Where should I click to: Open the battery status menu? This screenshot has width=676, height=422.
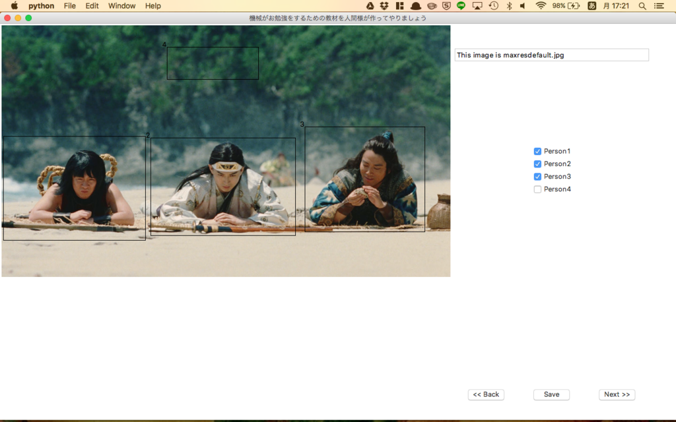(x=566, y=5)
